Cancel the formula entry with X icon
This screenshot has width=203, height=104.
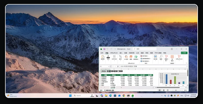(113, 66)
